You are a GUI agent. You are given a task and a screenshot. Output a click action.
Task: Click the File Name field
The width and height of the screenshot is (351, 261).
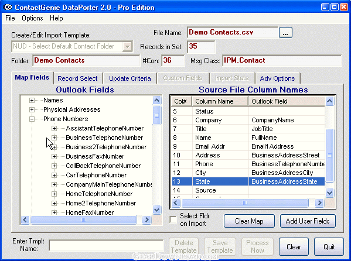pos(233,33)
